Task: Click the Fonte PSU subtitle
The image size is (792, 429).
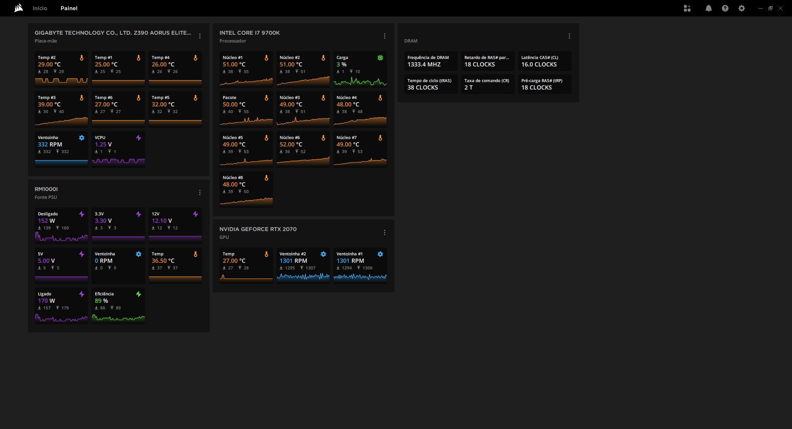Action: 46,197
